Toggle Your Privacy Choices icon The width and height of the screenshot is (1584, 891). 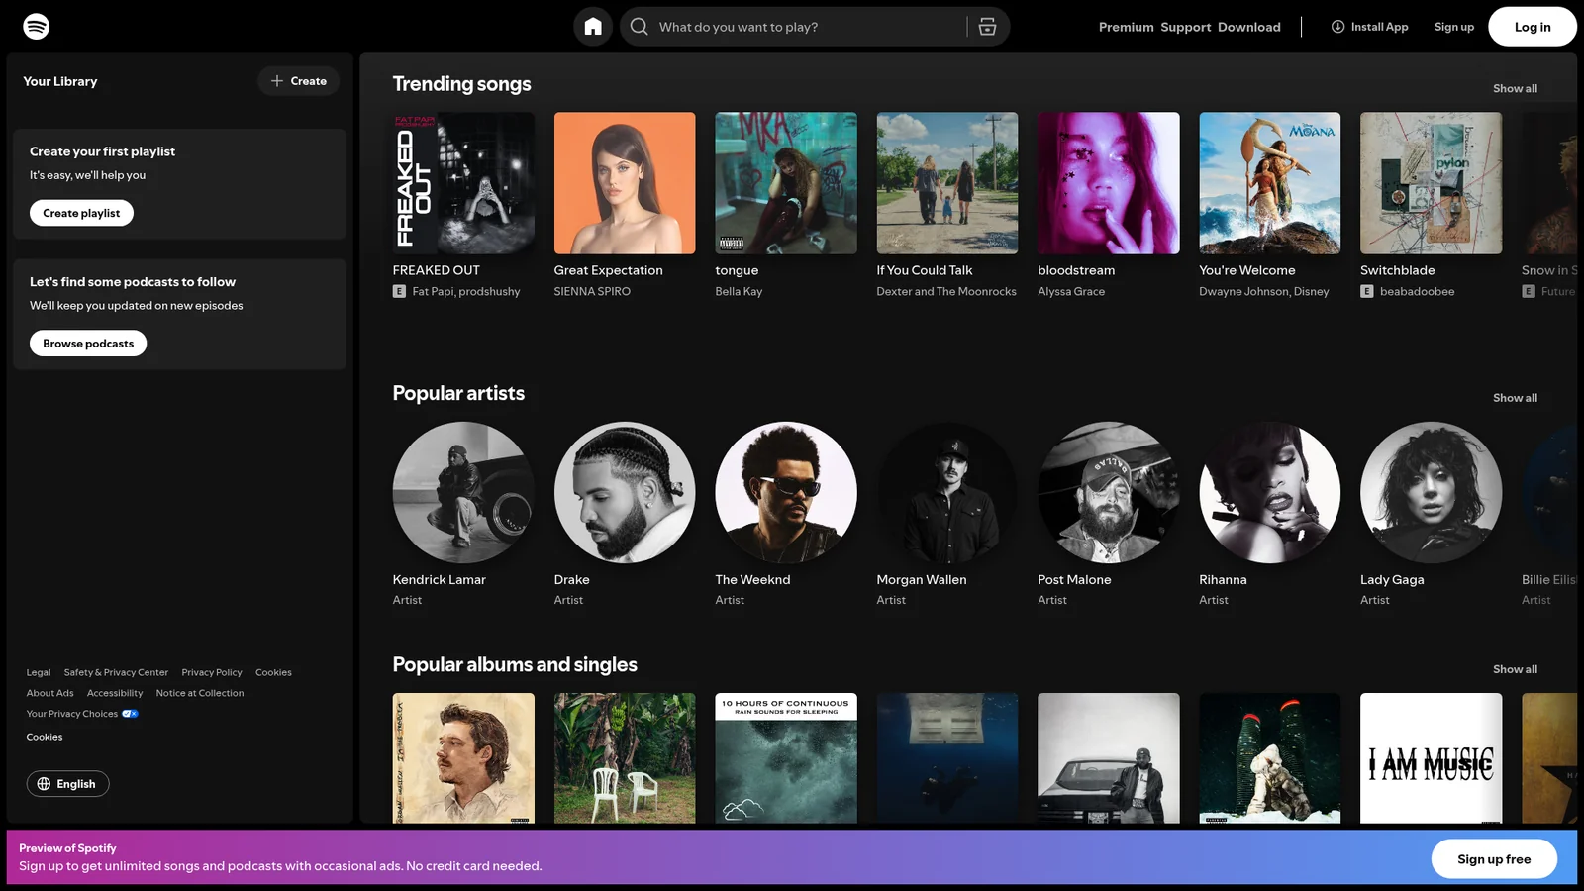tap(130, 714)
